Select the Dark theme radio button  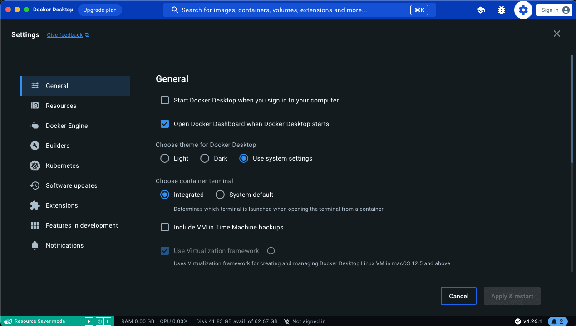tap(205, 158)
